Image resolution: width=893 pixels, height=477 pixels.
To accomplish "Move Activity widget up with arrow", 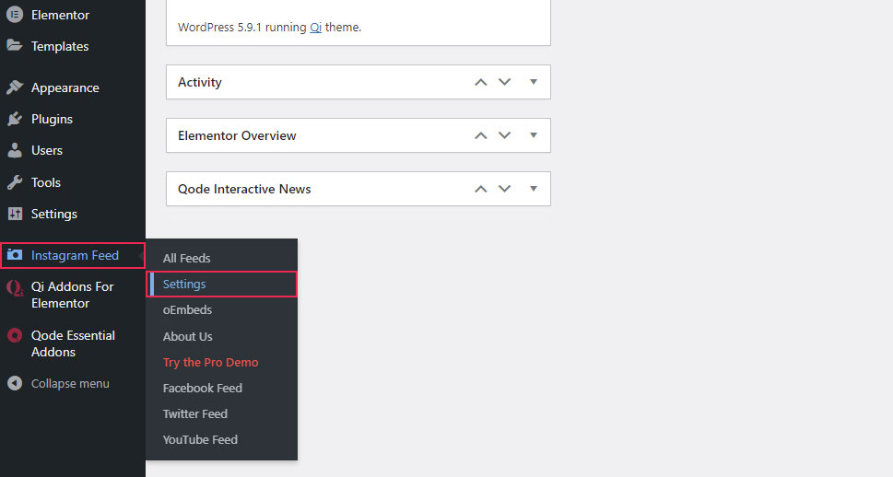I will tap(481, 82).
